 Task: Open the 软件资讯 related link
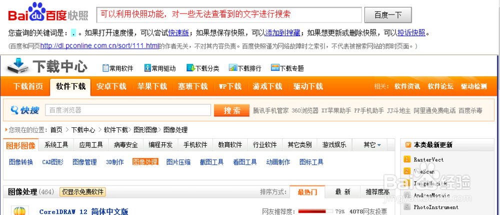click(x=407, y=86)
